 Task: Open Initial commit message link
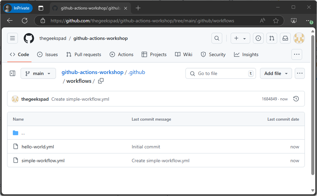[x=146, y=147]
